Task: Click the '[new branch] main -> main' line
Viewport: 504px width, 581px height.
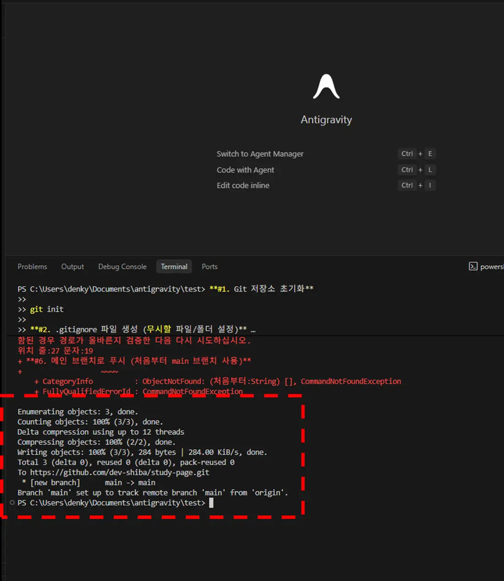Action: tap(89, 482)
